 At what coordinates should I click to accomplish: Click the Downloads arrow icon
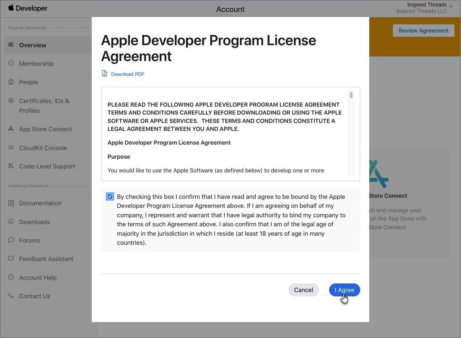coord(11,222)
